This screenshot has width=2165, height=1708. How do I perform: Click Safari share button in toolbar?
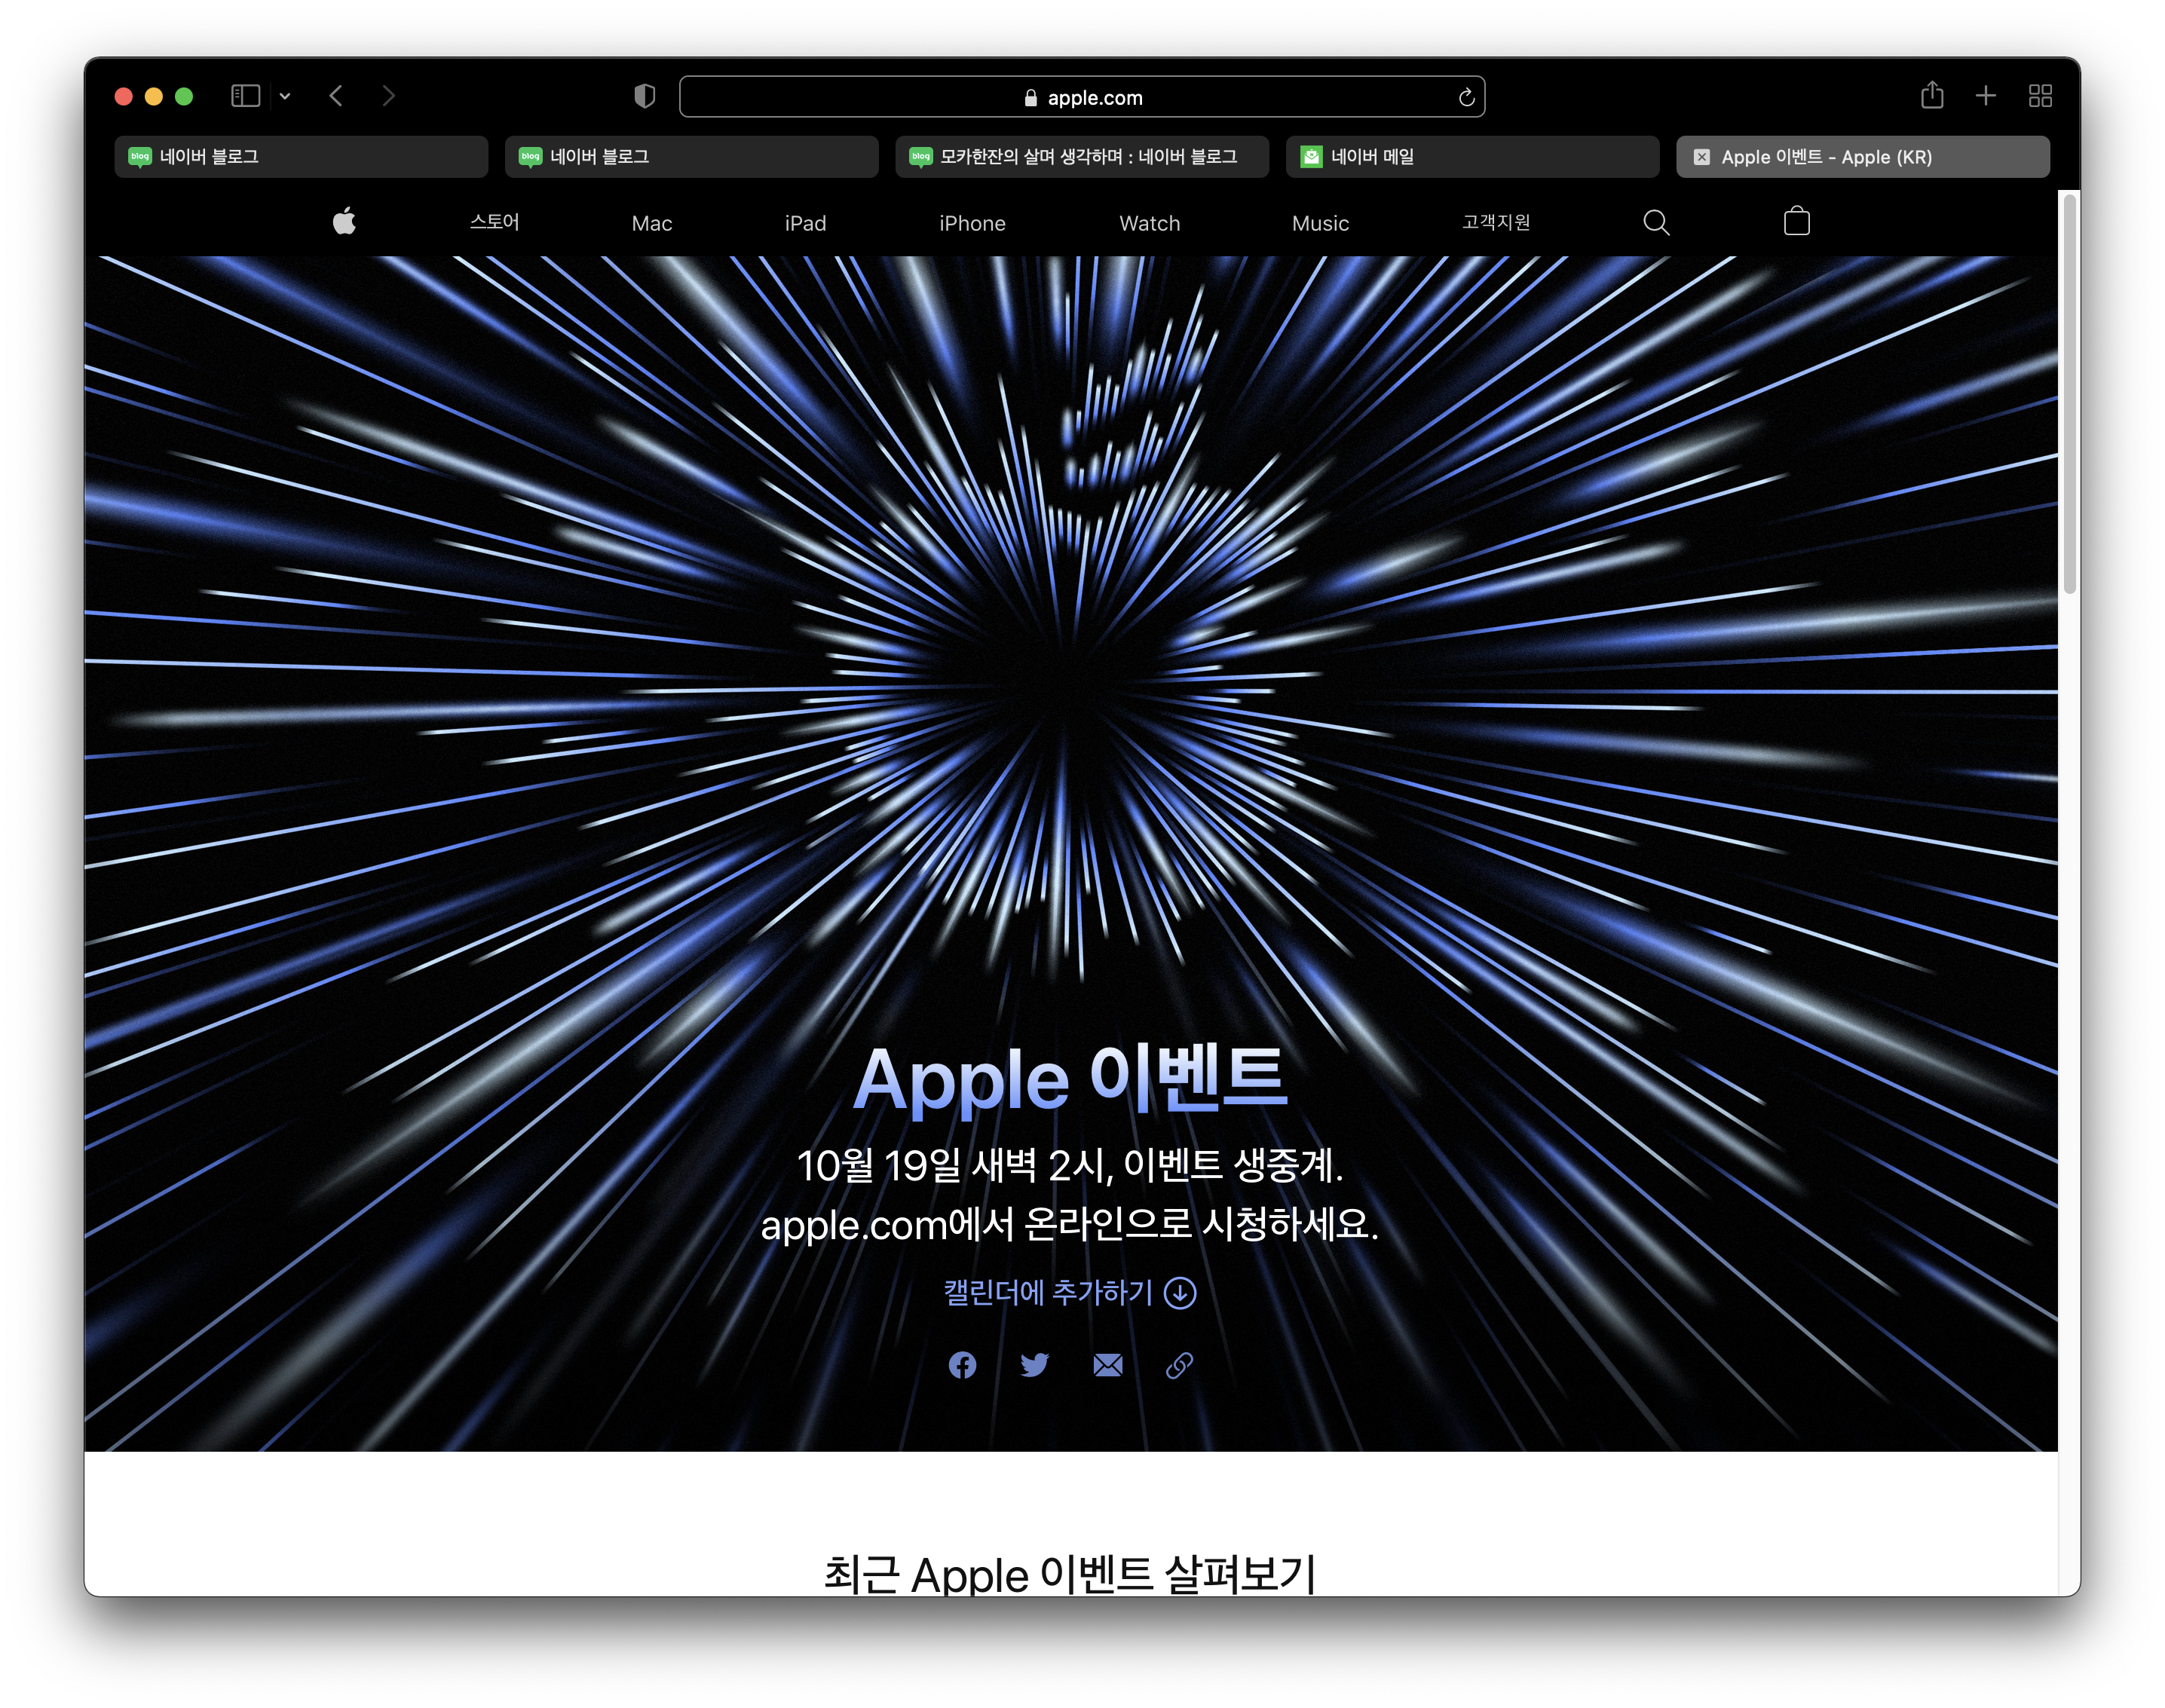tap(1932, 96)
